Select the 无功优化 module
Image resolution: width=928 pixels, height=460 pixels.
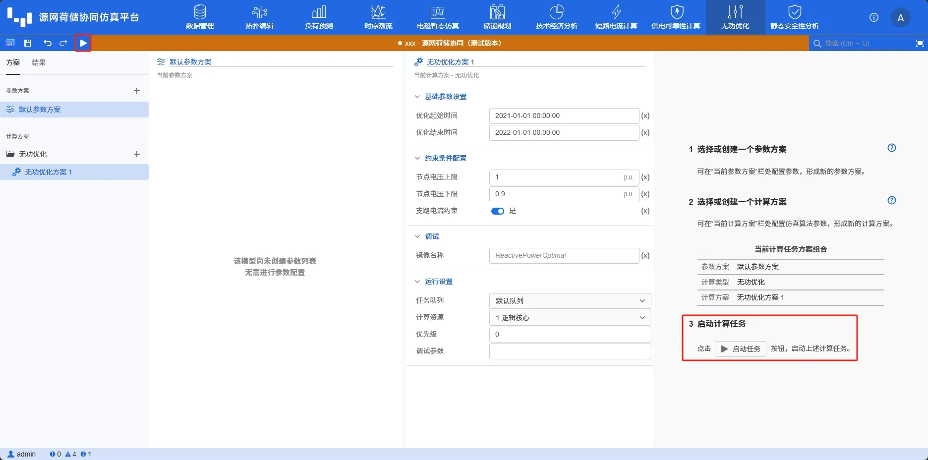[x=735, y=17]
